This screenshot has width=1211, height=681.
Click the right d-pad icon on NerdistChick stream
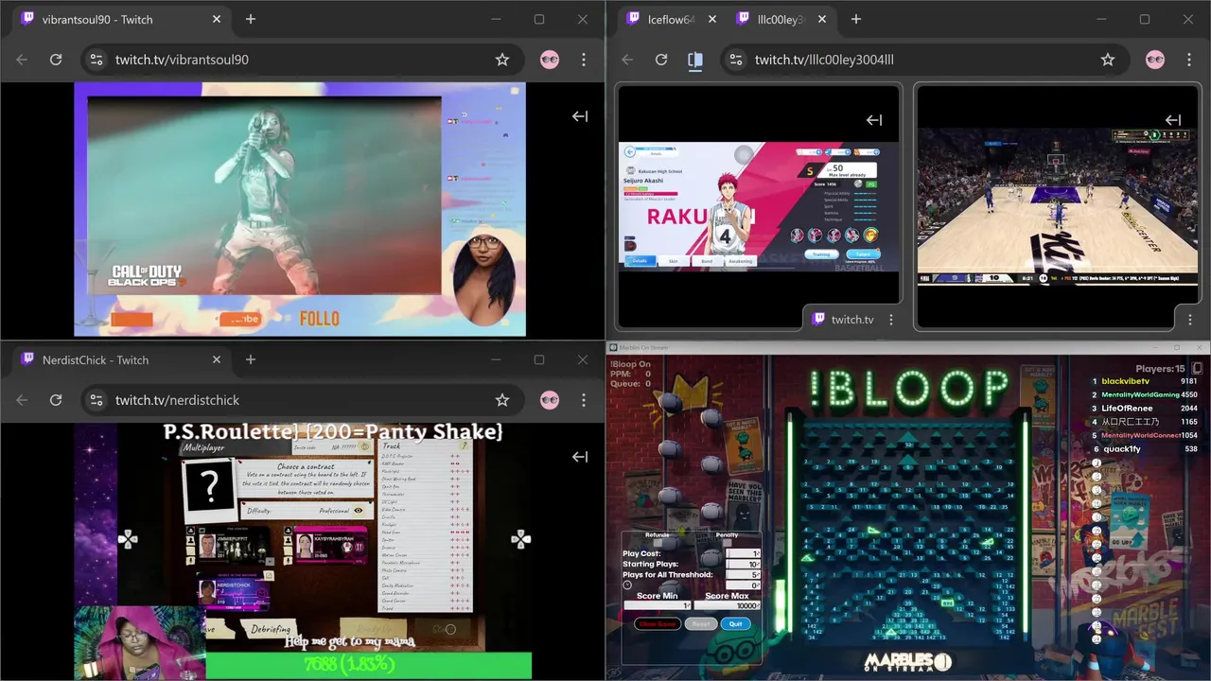[521, 539]
